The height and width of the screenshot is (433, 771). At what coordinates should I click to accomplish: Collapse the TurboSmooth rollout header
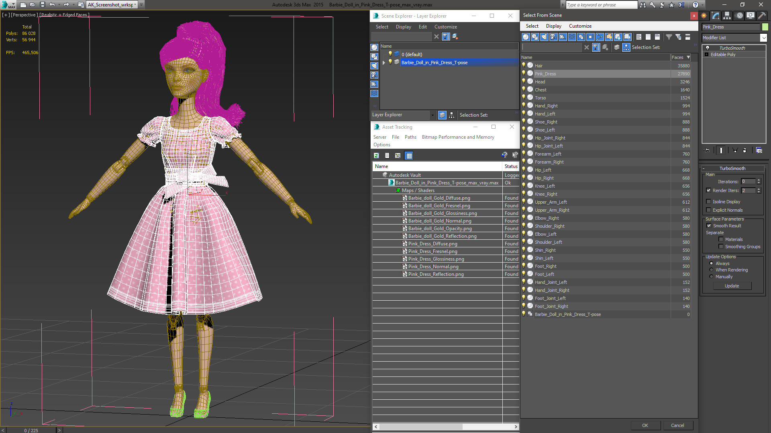pyautogui.click(x=732, y=168)
